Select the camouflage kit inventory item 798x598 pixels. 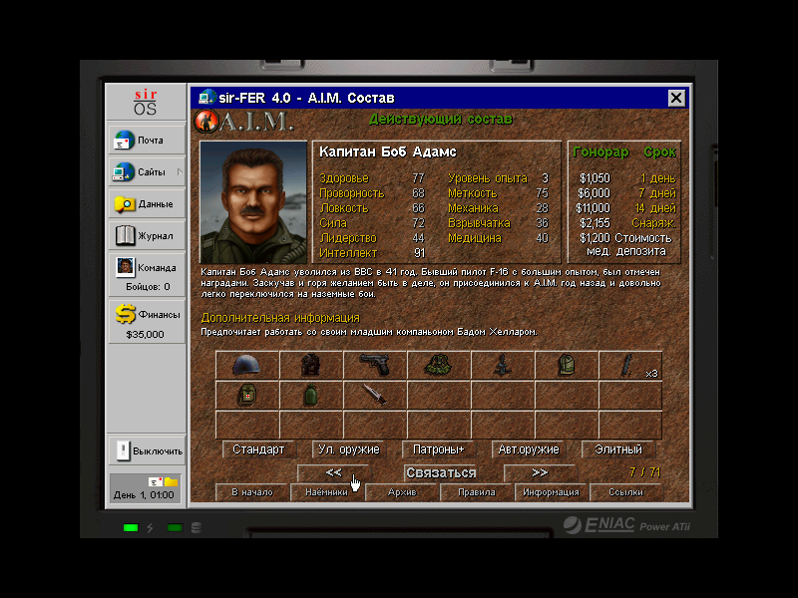(438, 365)
